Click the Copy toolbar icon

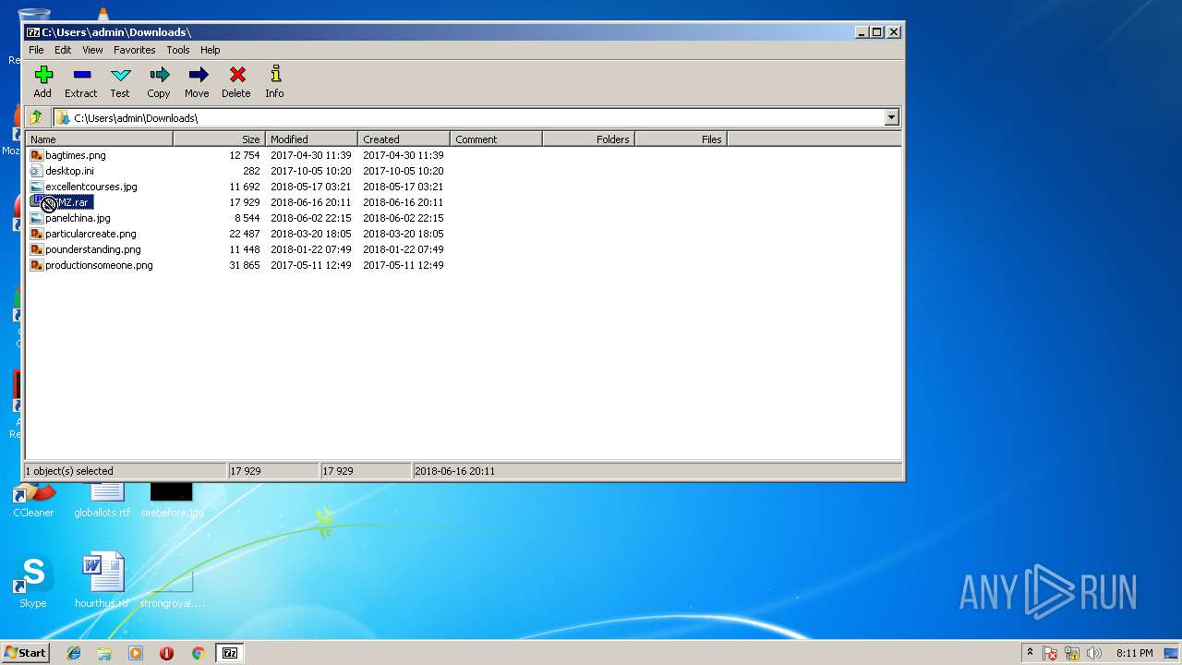(x=159, y=82)
